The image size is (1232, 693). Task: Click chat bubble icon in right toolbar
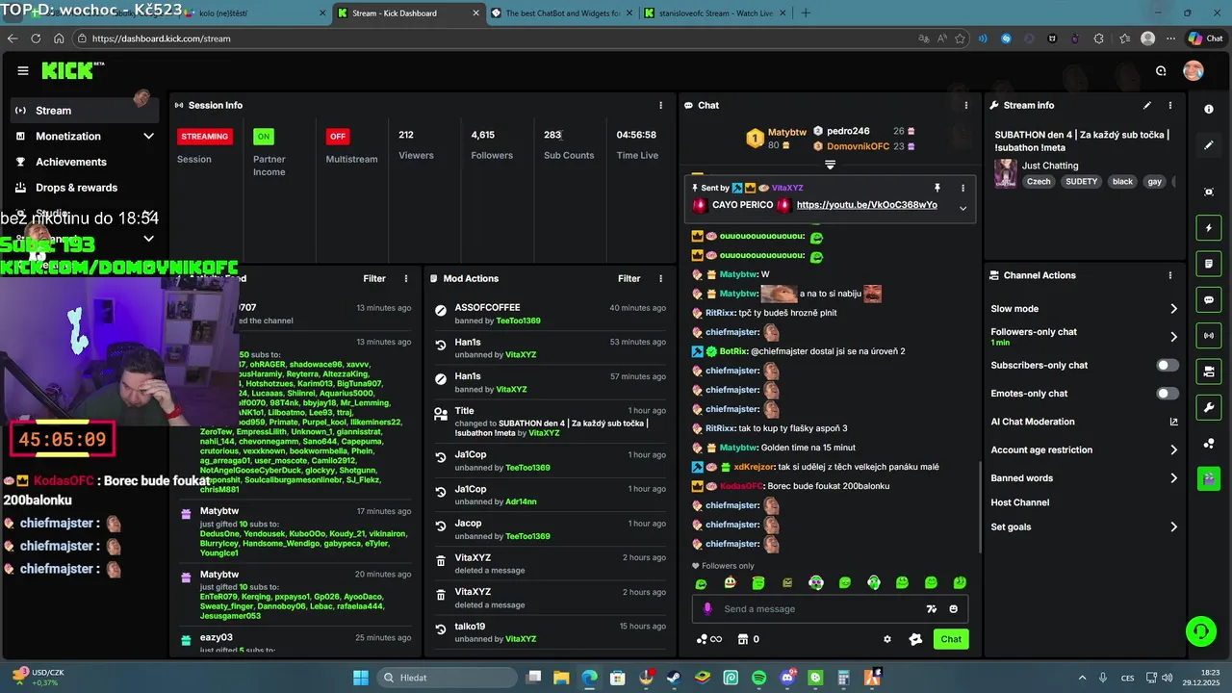pos(1209,299)
